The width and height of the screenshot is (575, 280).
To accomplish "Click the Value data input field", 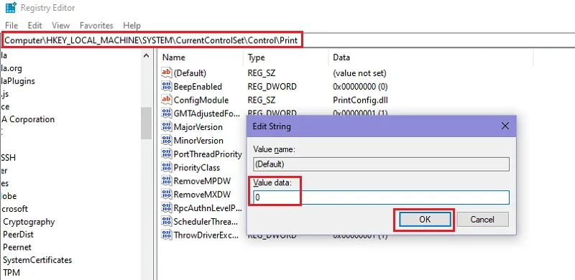I will [x=381, y=197].
